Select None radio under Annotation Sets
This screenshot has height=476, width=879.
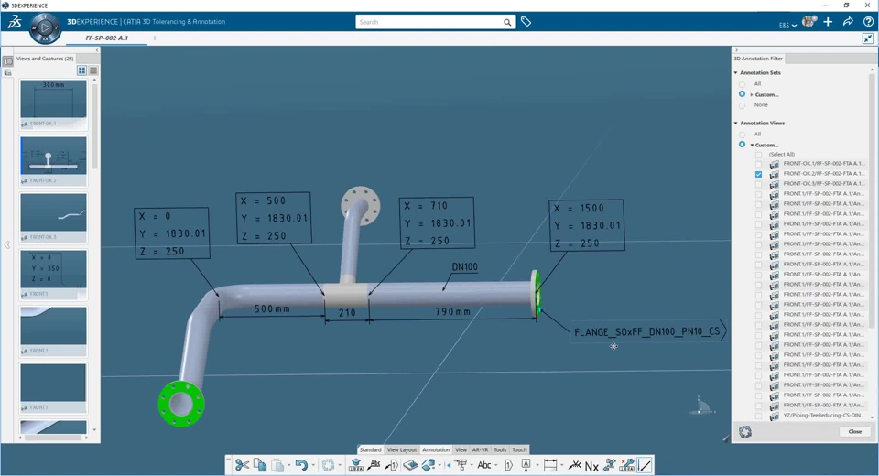click(743, 105)
